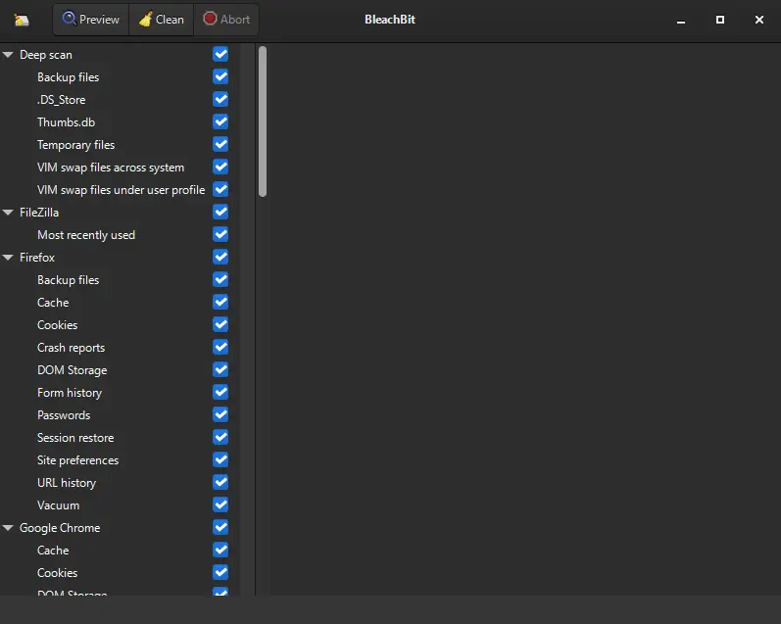Select VIM swap files across system entry
The width and height of the screenshot is (781, 624).
(111, 168)
